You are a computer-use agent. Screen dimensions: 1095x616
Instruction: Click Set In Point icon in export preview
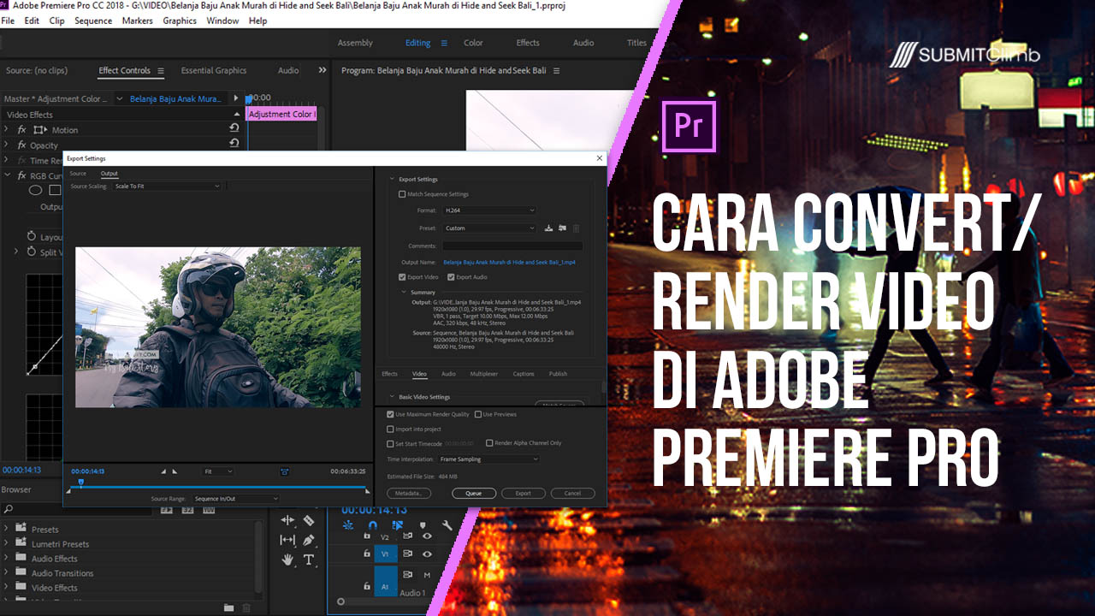[164, 471]
